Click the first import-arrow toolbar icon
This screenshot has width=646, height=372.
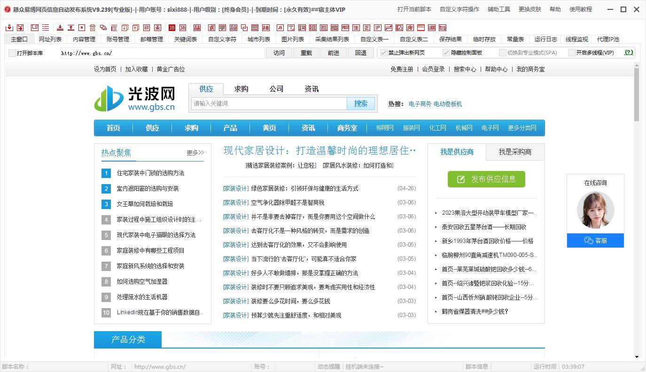9,28
